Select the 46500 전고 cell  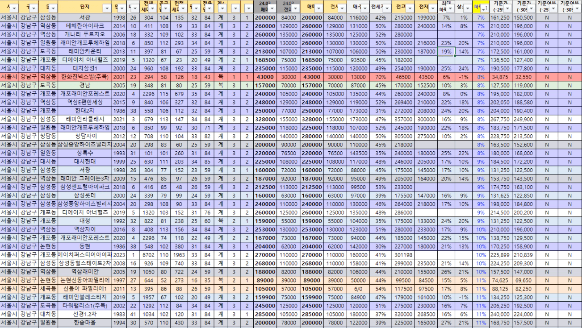[x=404, y=77]
